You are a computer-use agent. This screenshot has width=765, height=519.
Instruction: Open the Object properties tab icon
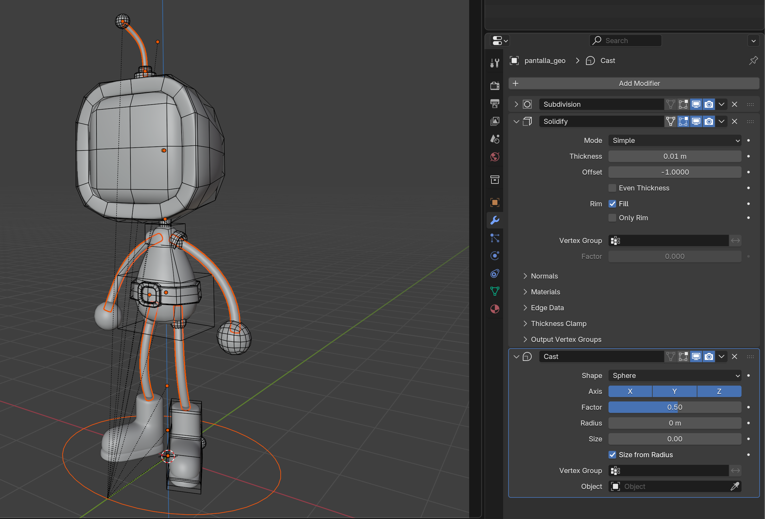point(495,202)
